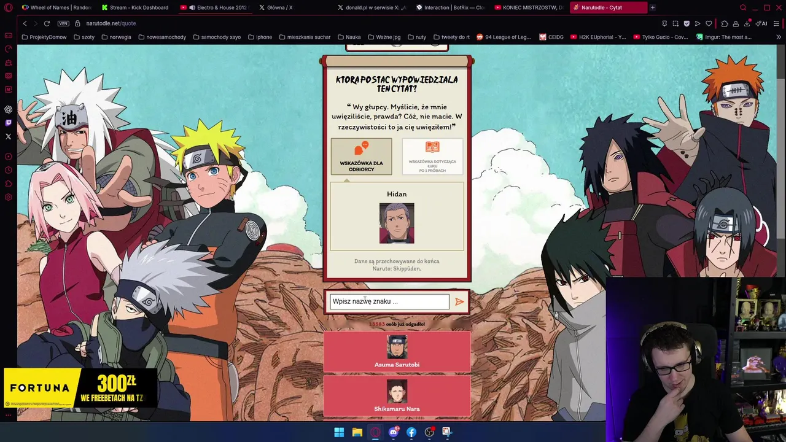Click the locked Wskazówka dotycząca łuku hint

pyautogui.click(x=432, y=157)
